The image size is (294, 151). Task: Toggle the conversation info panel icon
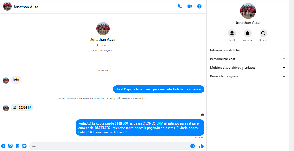tap(199, 6)
